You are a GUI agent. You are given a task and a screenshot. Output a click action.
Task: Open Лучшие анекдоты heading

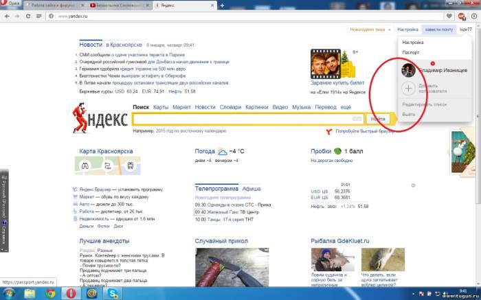[104, 241]
